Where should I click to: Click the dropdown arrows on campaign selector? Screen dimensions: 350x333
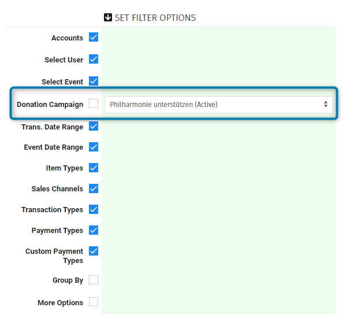pos(326,105)
